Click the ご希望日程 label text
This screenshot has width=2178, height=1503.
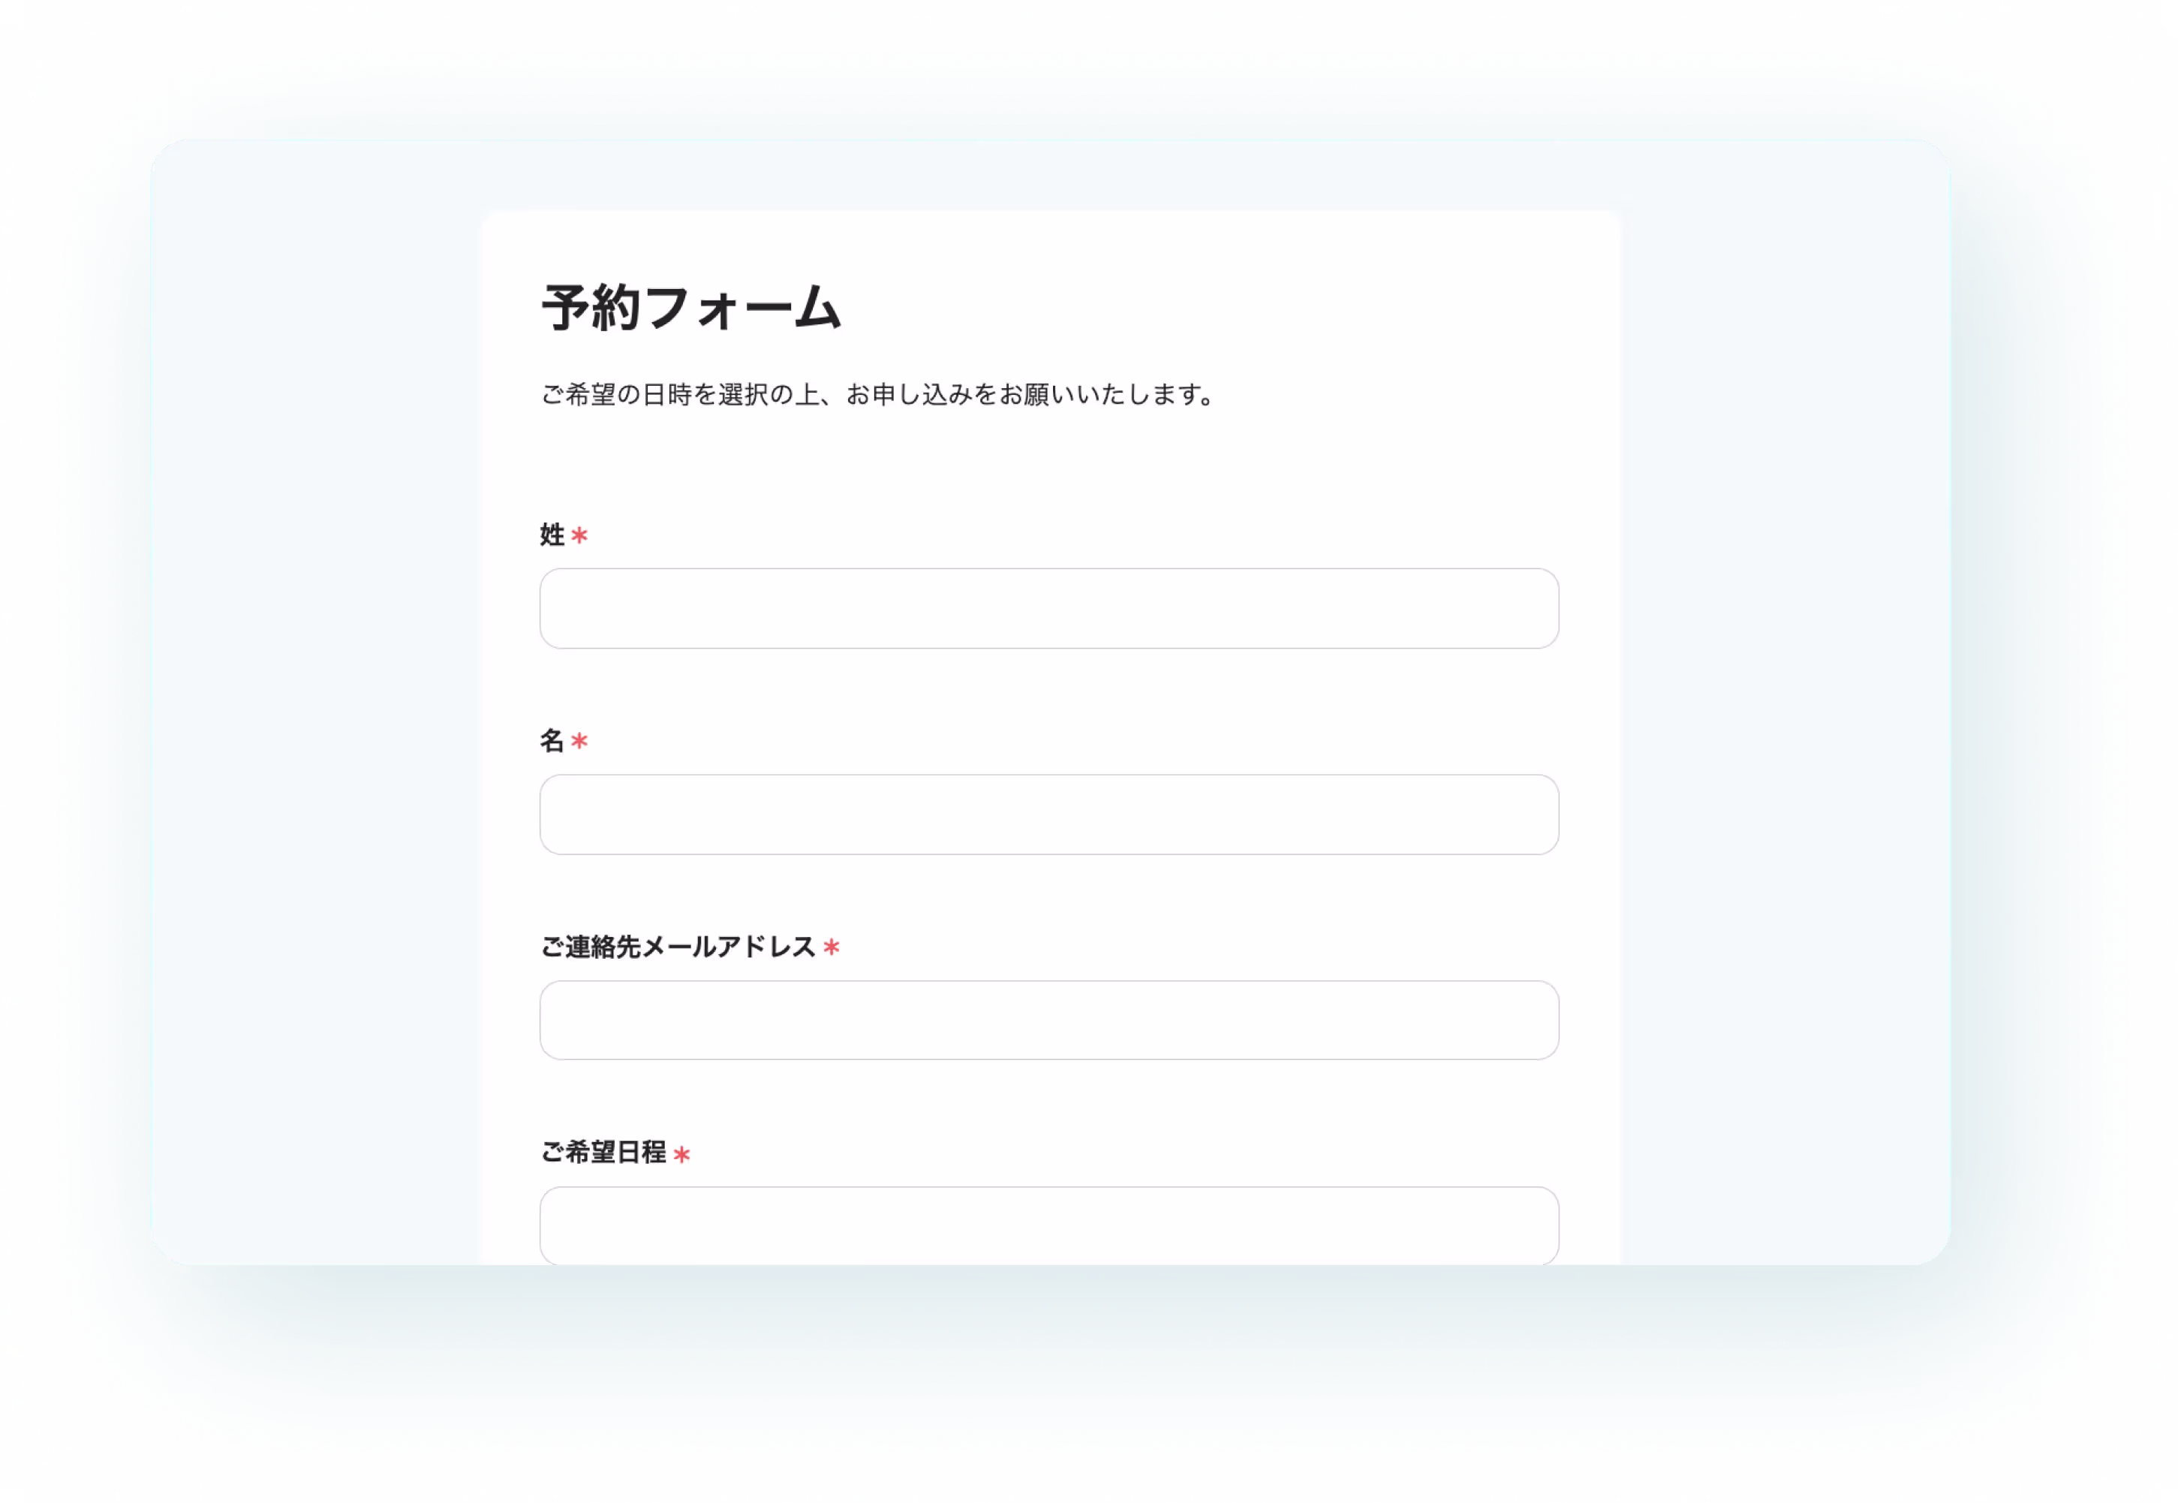coord(603,1152)
